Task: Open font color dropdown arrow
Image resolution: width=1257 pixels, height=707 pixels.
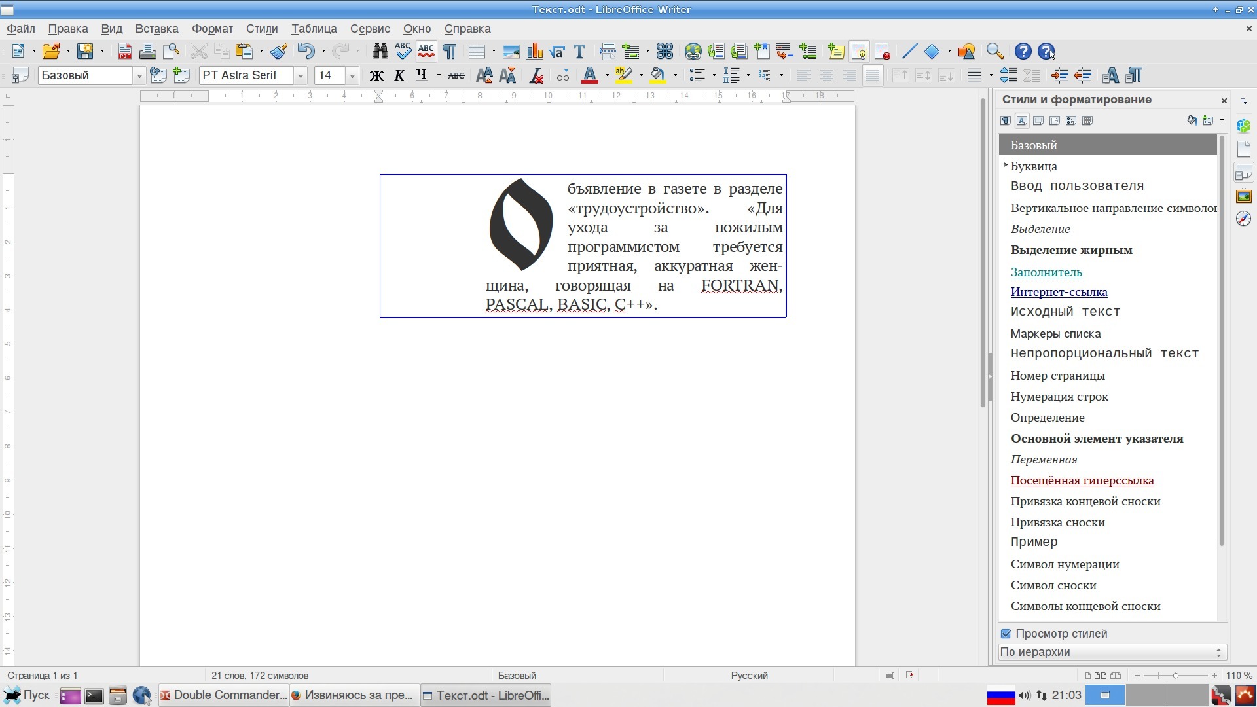Action: tap(607, 75)
